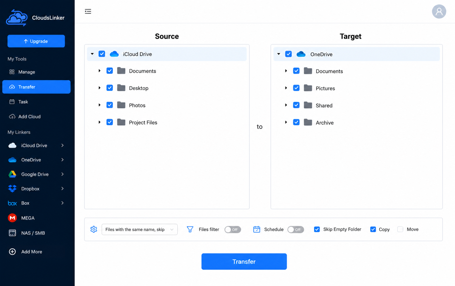Uncheck the Pictures folder checkbox
The width and height of the screenshot is (455, 286).
click(x=296, y=88)
